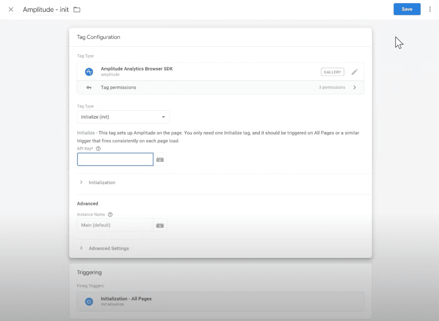Select Amplitude Analytics Browser SDK row
Image resolution: width=439 pixels, height=321 pixels.
click(x=220, y=72)
